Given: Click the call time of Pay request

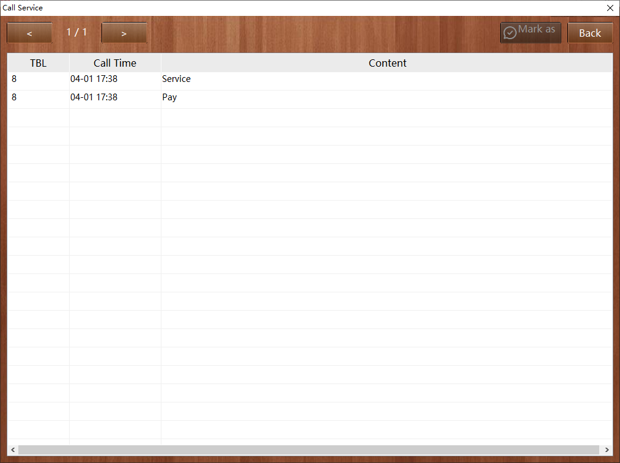Looking at the screenshot, I should tap(94, 97).
